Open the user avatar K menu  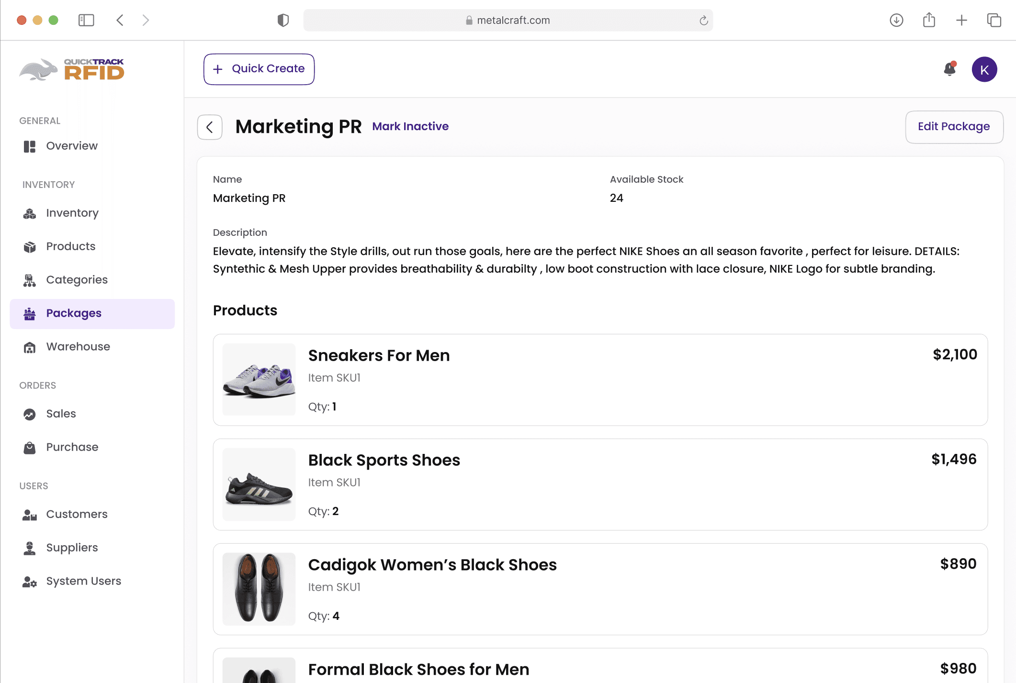pos(984,70)
